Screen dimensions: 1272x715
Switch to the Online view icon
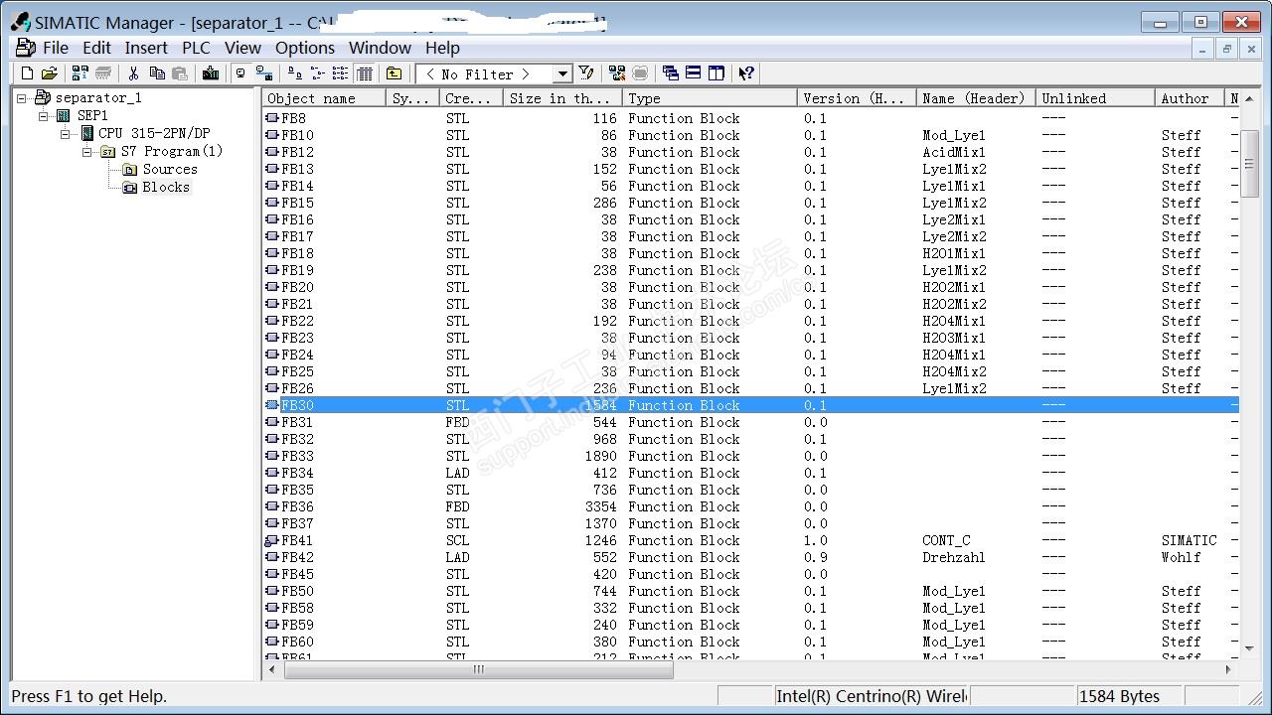[240, 73]
